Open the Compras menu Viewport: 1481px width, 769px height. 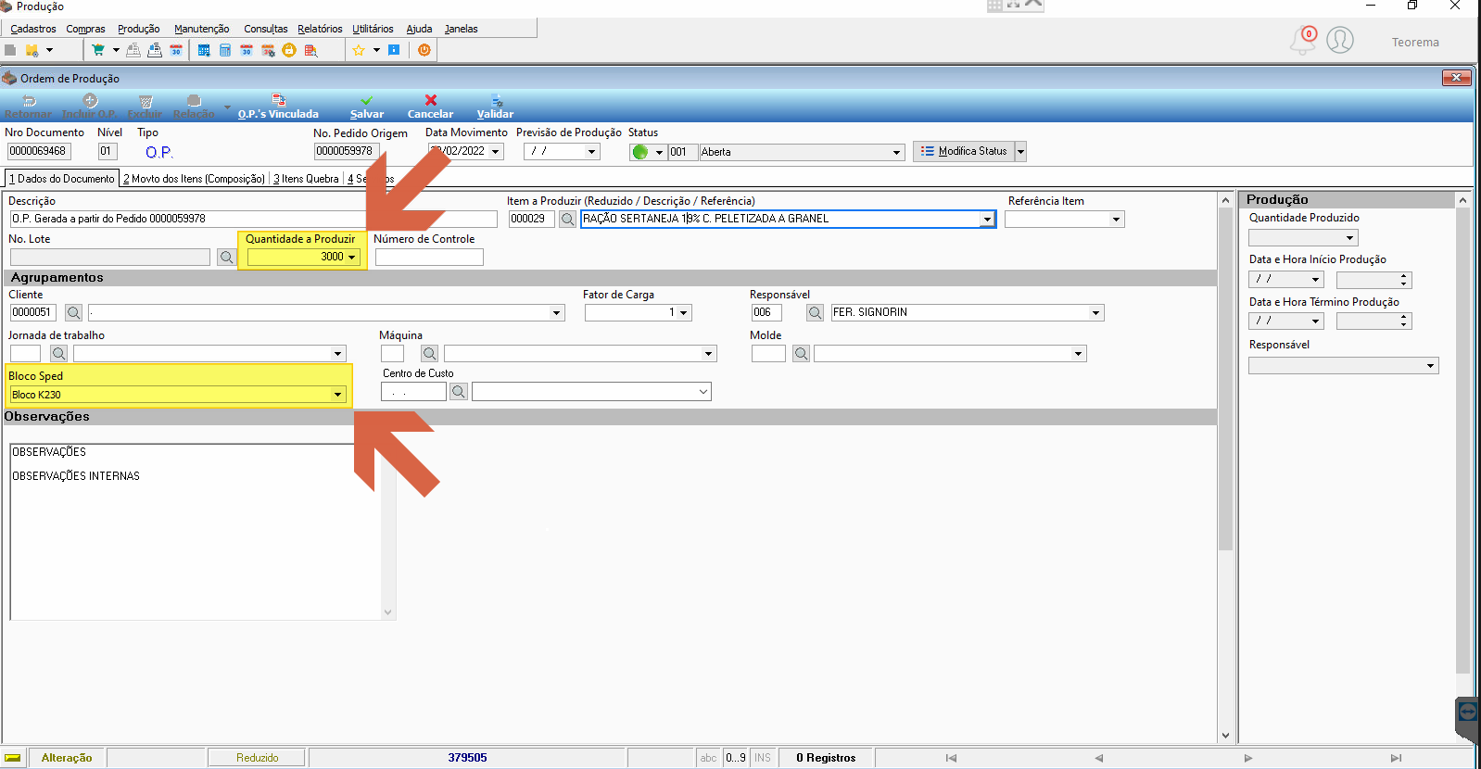(85, 29)
